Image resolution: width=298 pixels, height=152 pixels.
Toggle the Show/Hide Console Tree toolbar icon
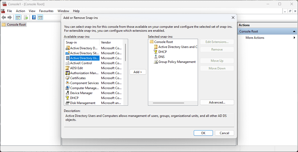[18, 18]
